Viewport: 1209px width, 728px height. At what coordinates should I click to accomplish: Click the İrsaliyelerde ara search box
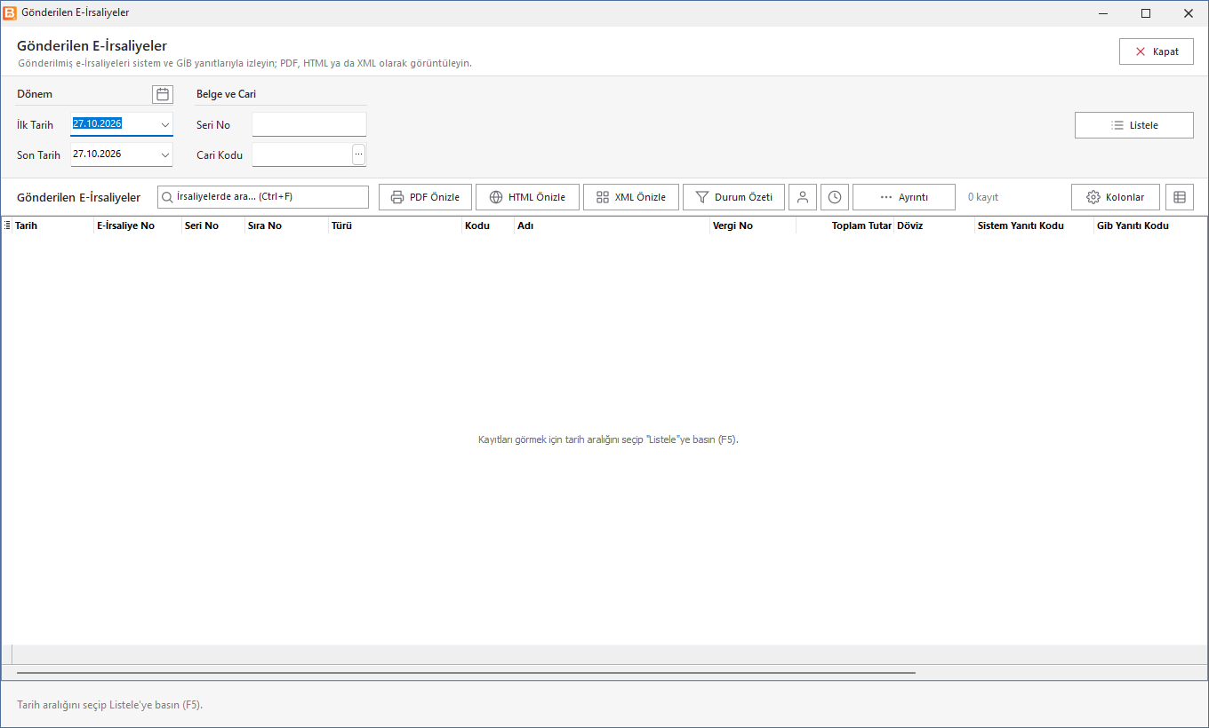click(263, 197)
